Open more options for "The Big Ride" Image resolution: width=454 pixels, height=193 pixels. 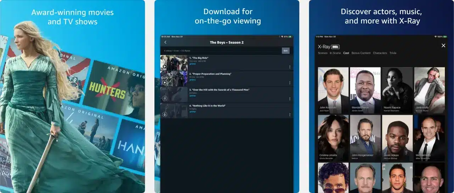(x=290, y=67)
